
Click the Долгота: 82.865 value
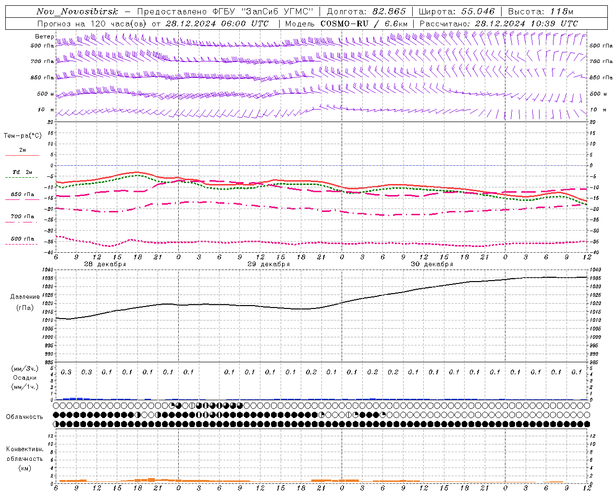click(366, 12)
